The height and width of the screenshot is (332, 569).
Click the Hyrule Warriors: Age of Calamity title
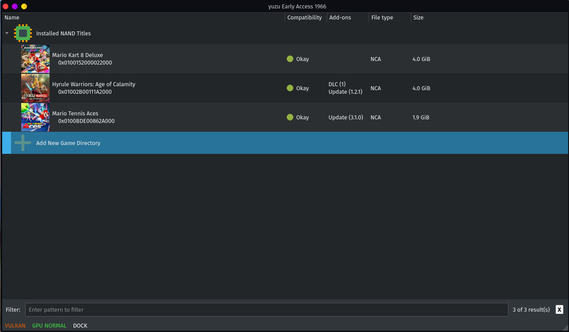pos(94,84)
